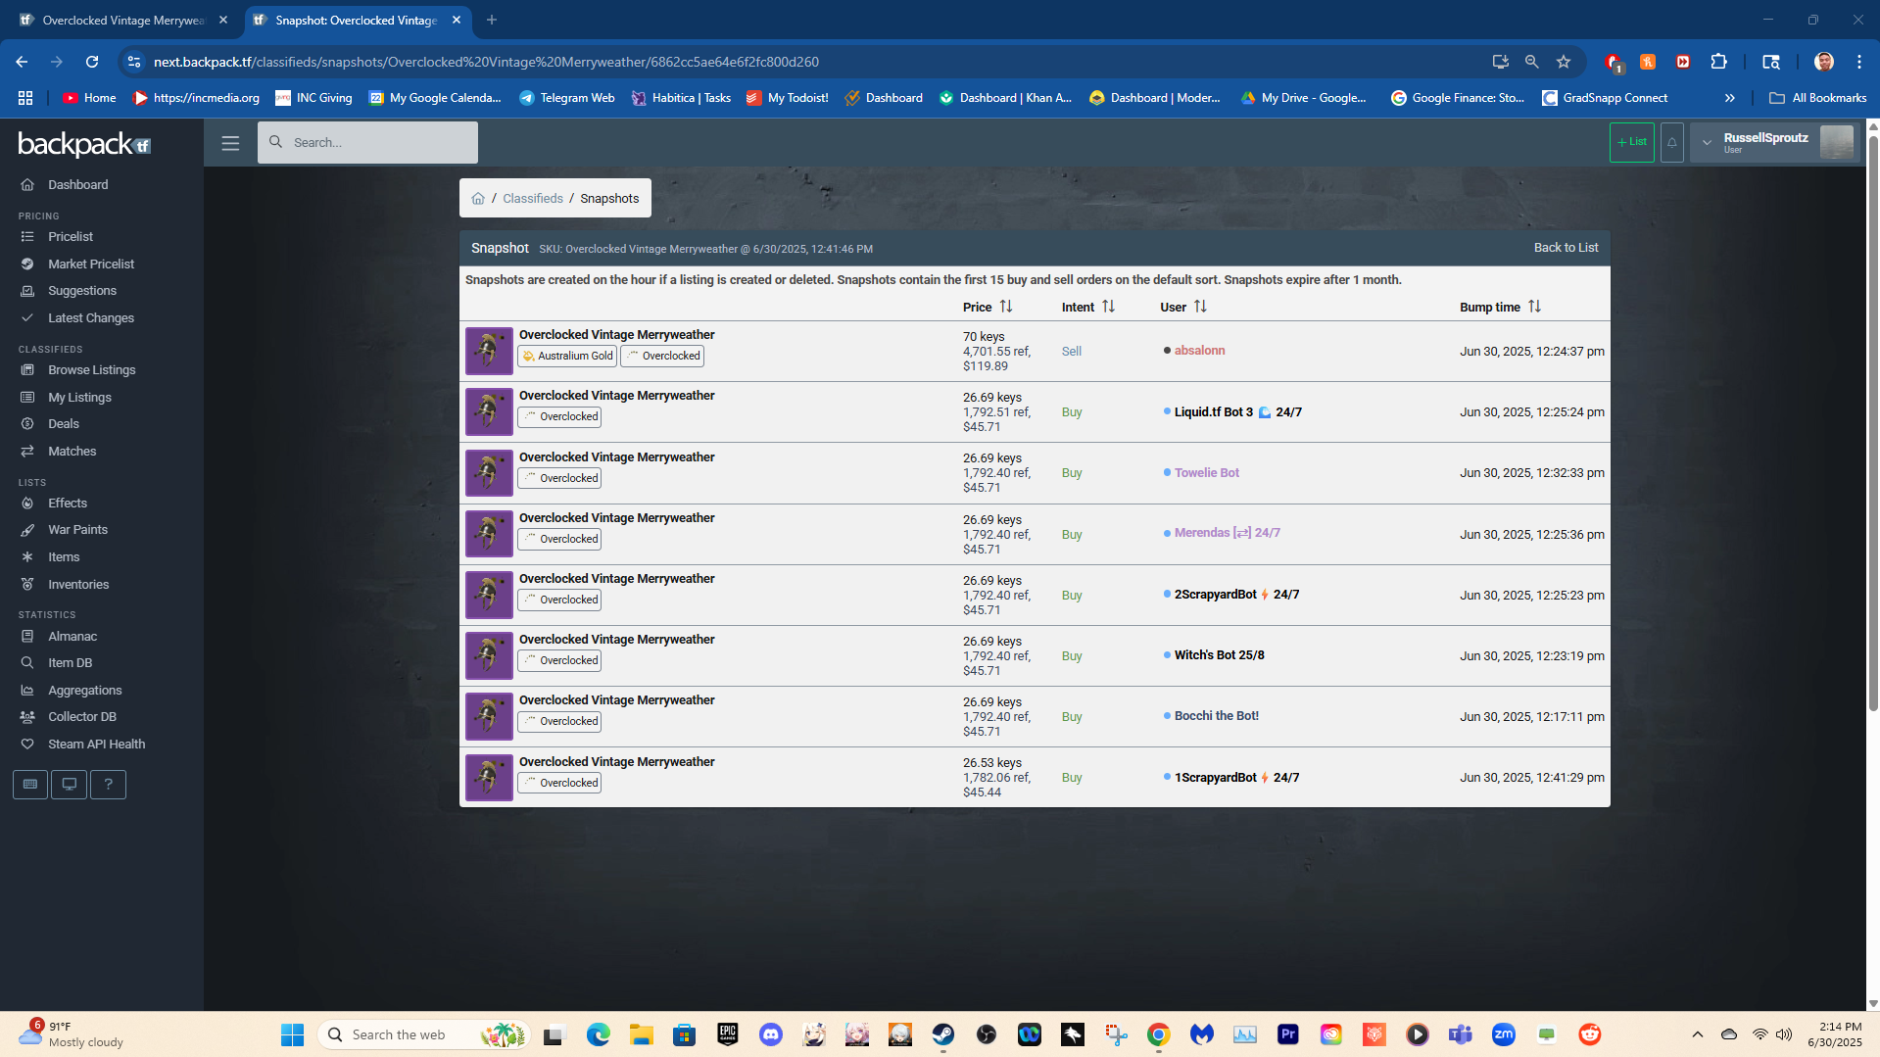This screenshot has width=1880, height=1057.
Task: Sort listings by Intent column arrows
Action: click(x=1108, y=307)
